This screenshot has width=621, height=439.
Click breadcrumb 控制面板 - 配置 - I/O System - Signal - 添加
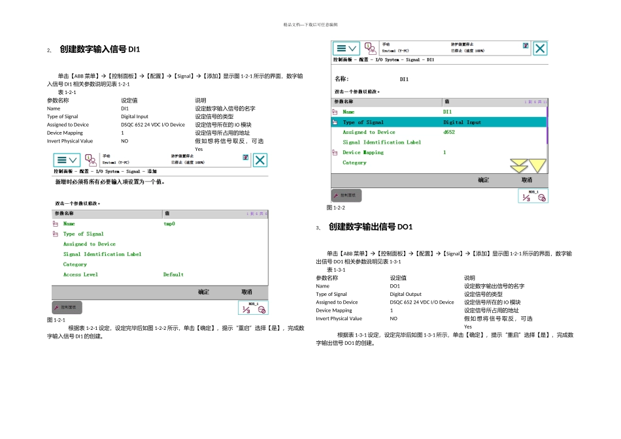coord(105,171)
